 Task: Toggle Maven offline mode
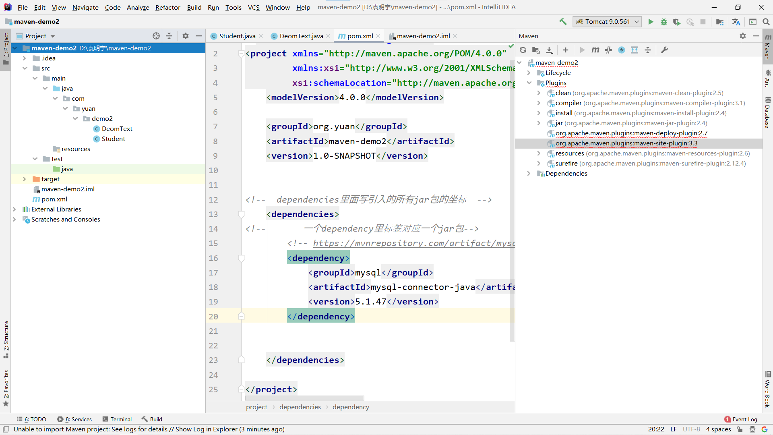click(608, 50)
